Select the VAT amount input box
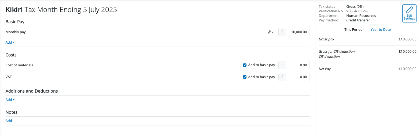The width and height of the screenshot is (420, 137). (x=298, y=77)
